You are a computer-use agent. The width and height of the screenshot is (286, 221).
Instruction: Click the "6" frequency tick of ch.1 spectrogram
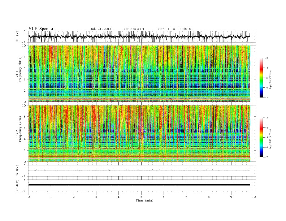(x=25, y=68)
